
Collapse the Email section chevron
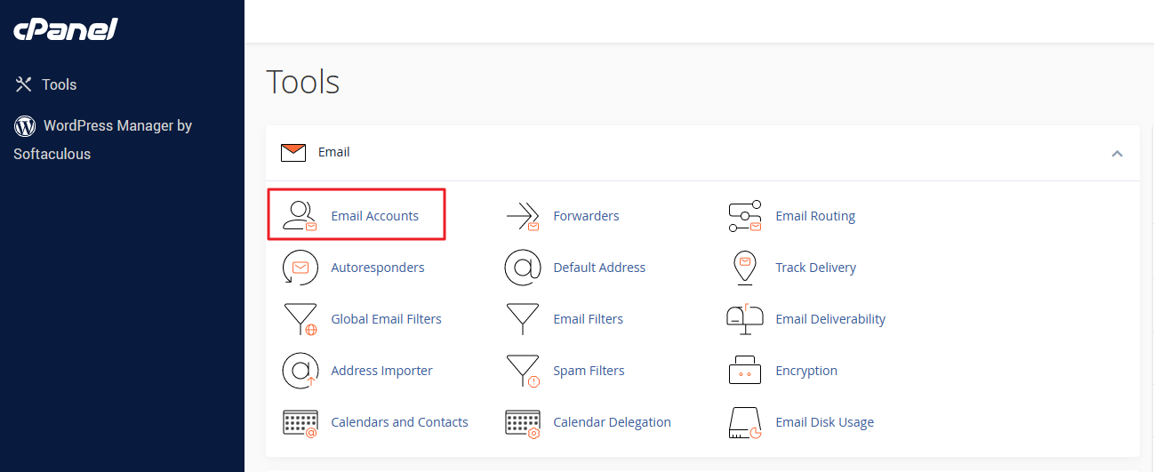click(1118, 153)
